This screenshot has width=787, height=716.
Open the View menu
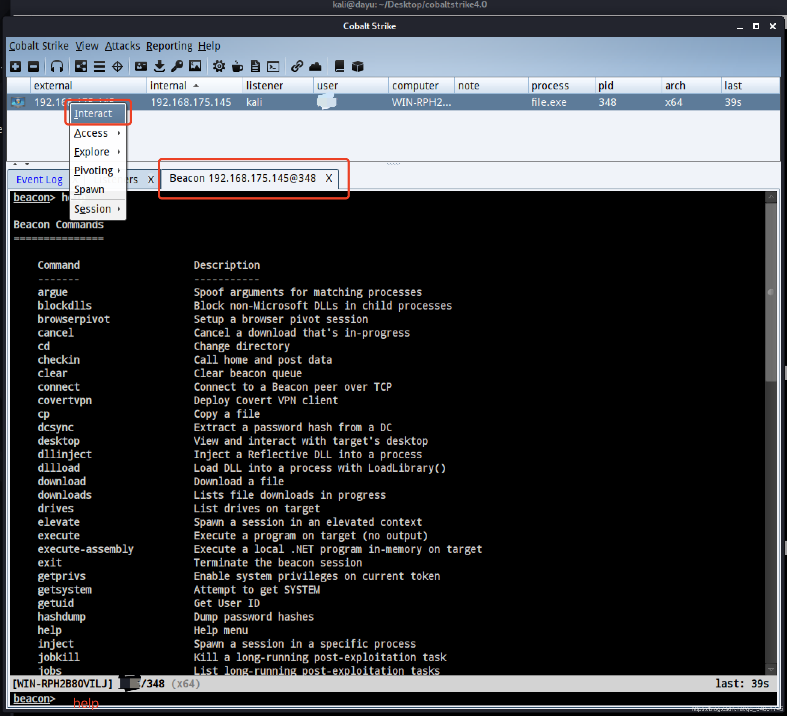[x=87, y=46]
